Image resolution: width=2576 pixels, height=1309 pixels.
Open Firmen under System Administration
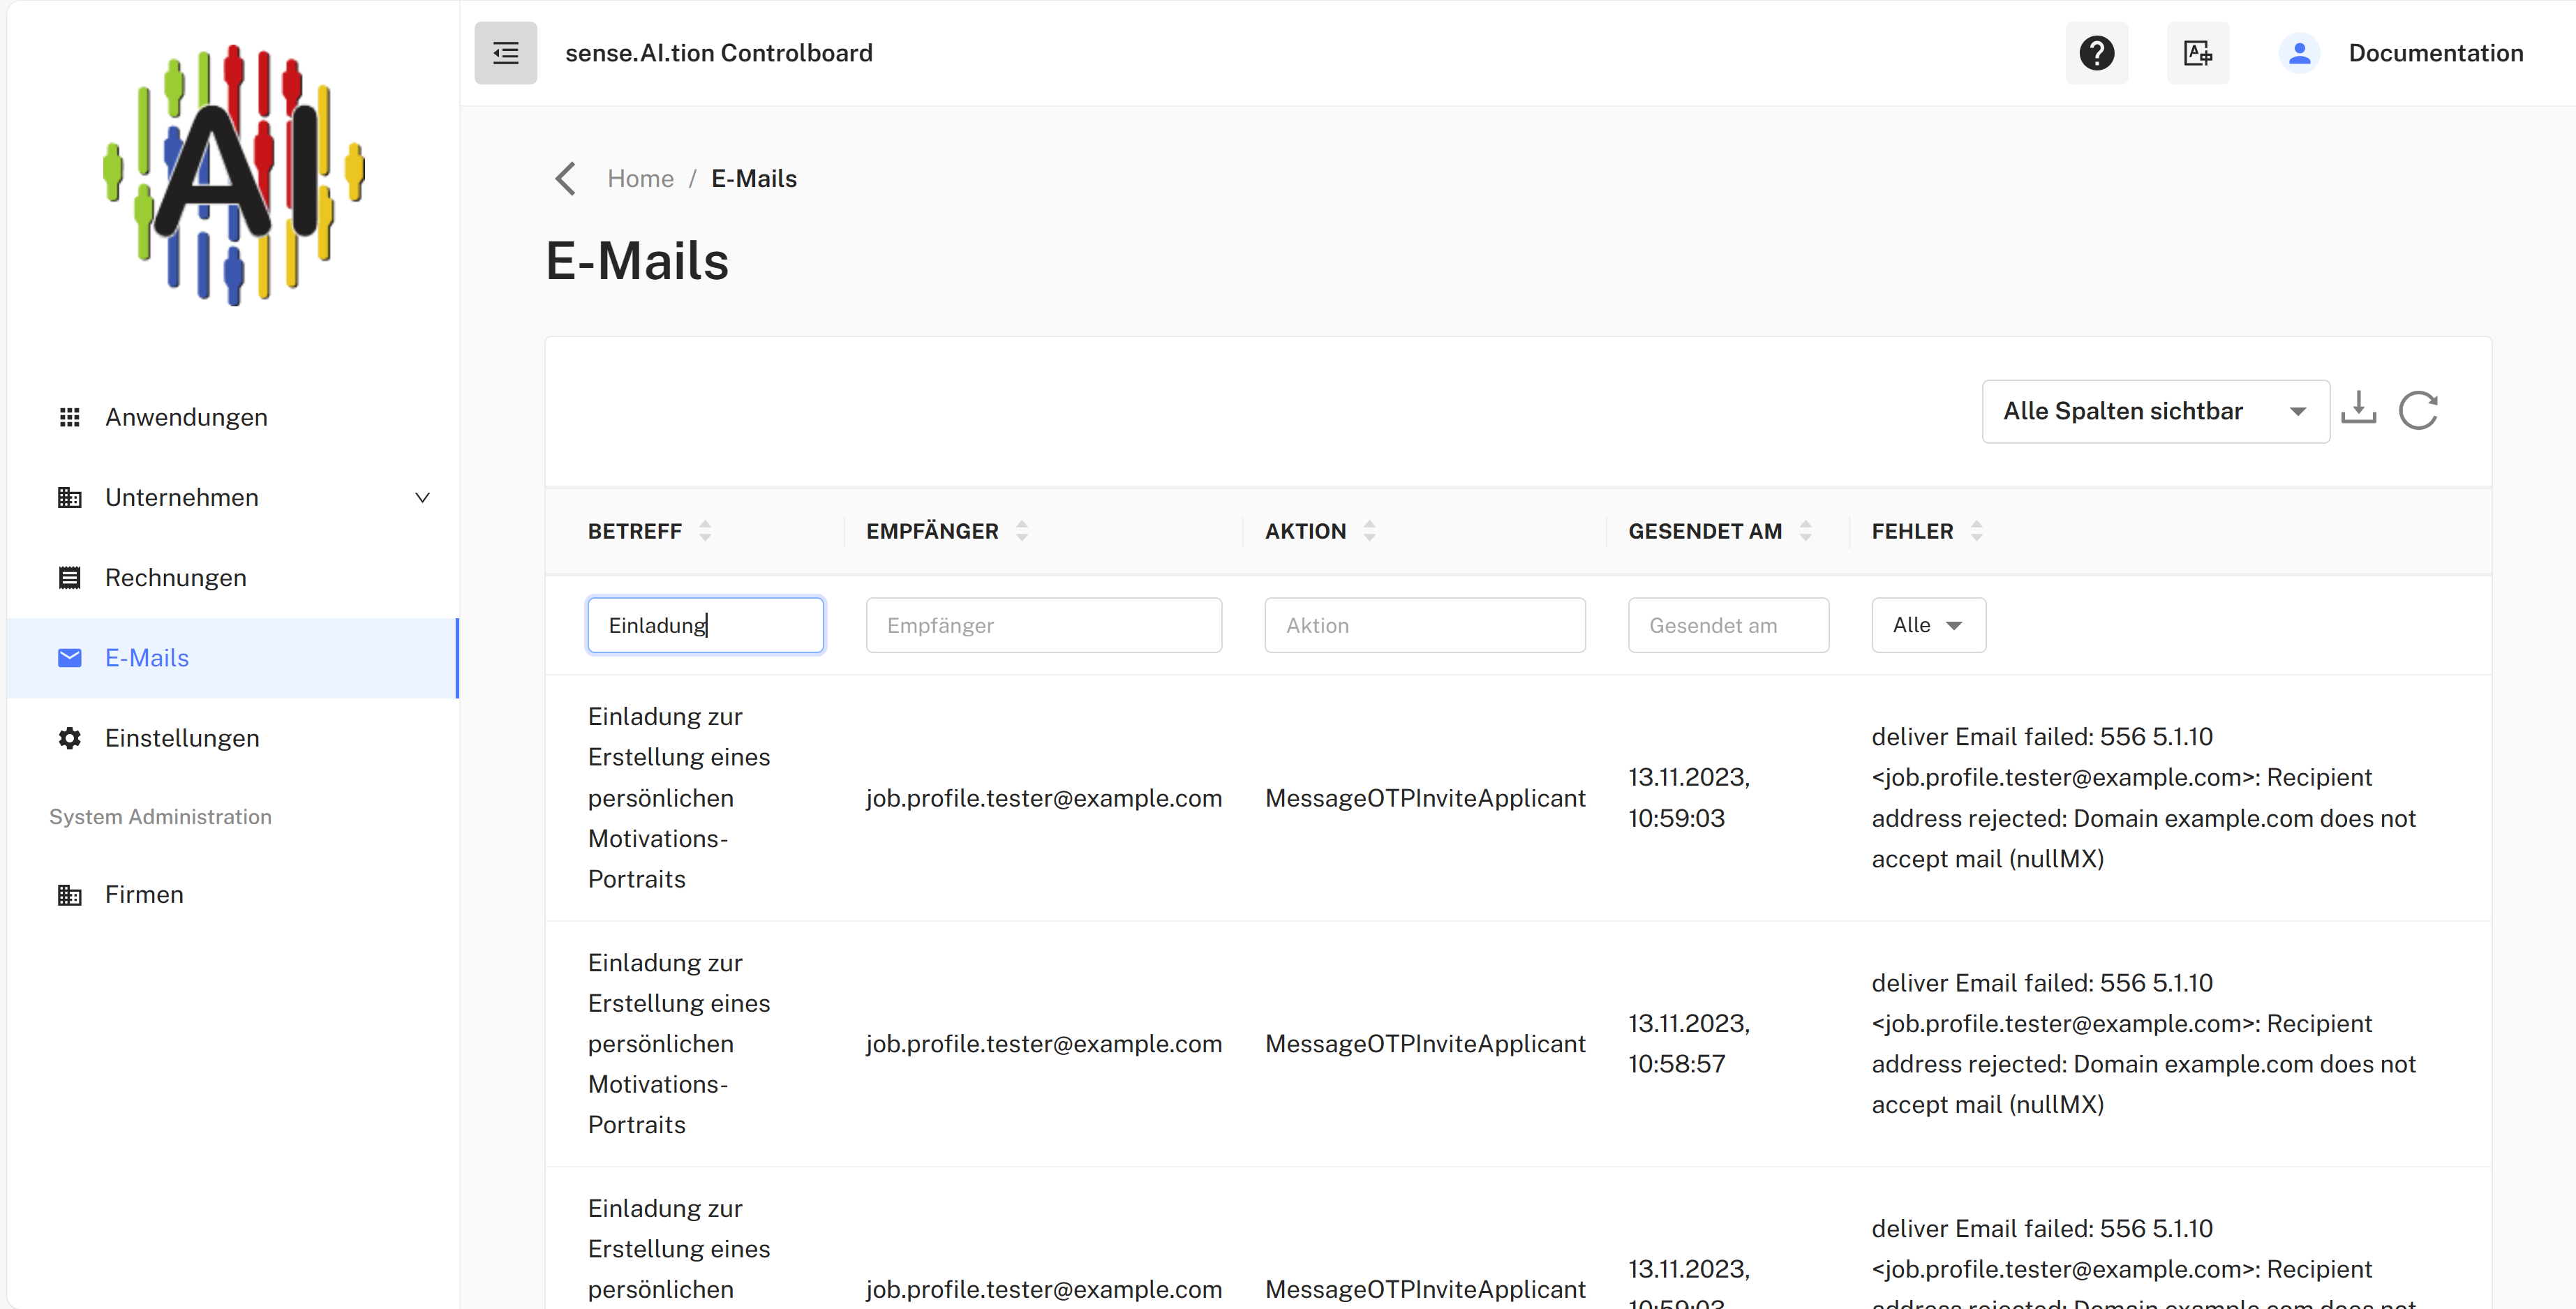tap(232, 894)
